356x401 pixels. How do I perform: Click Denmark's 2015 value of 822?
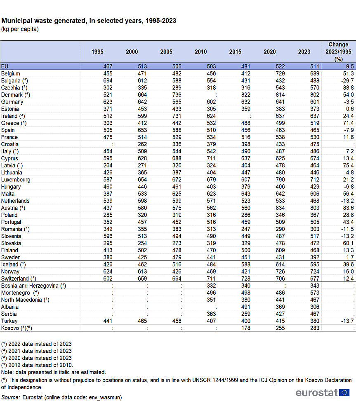tap(235, 95)
